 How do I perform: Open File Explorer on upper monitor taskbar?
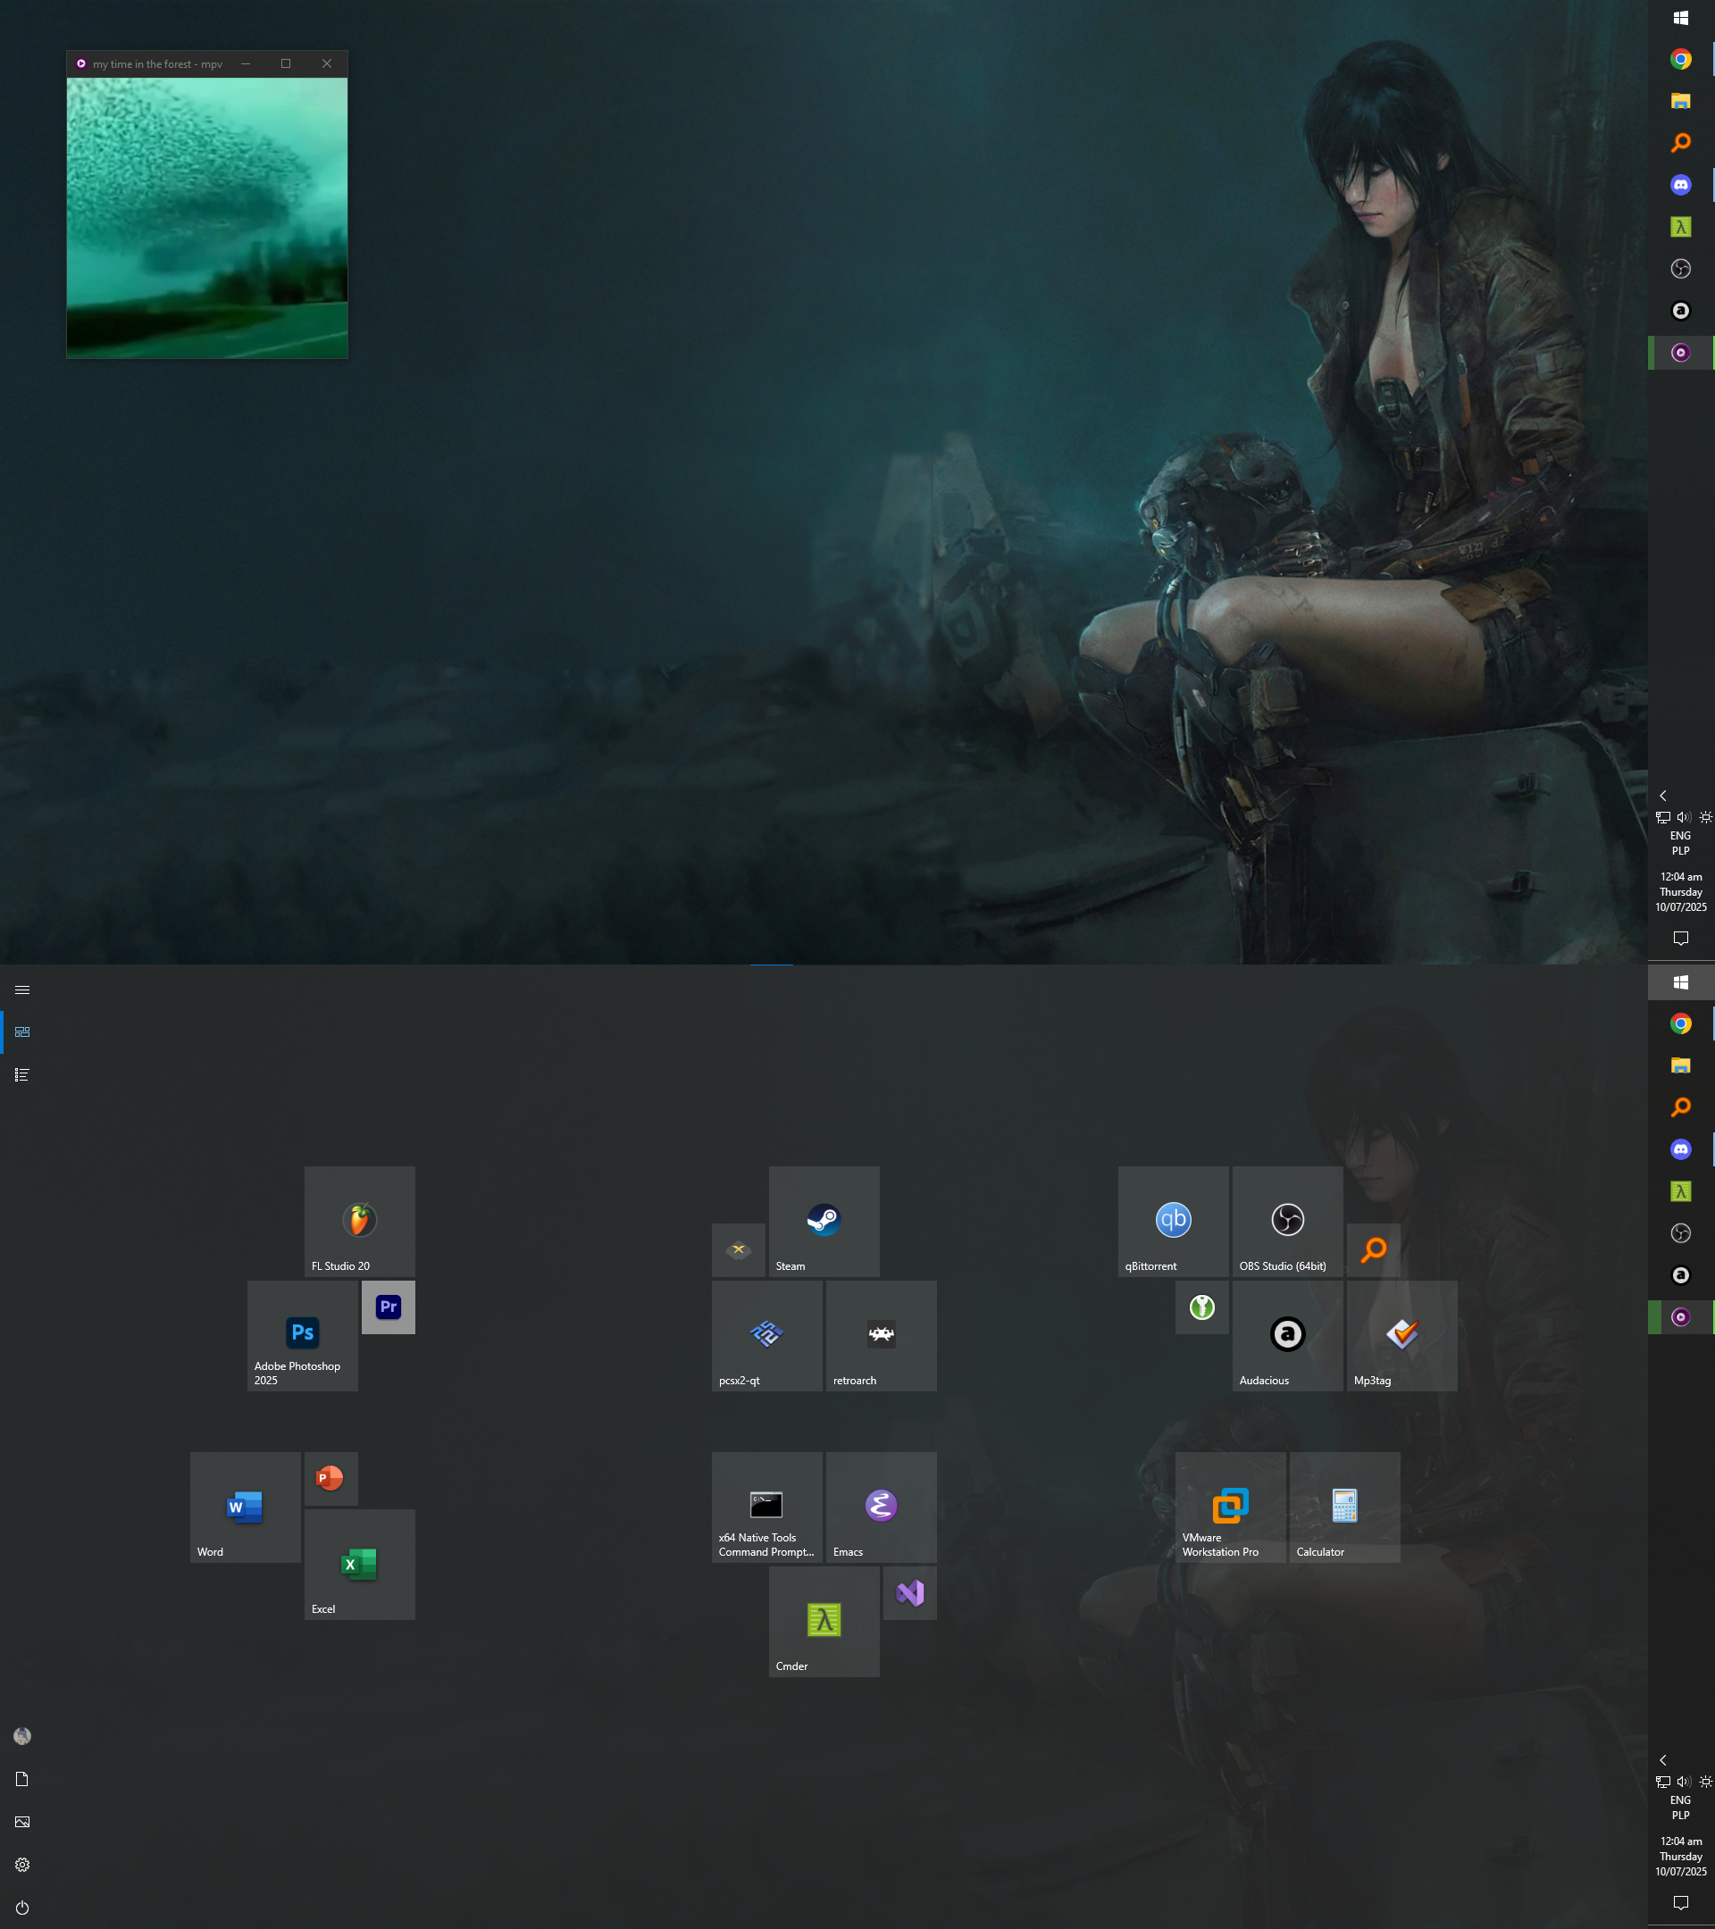(x=1681, y=101)
